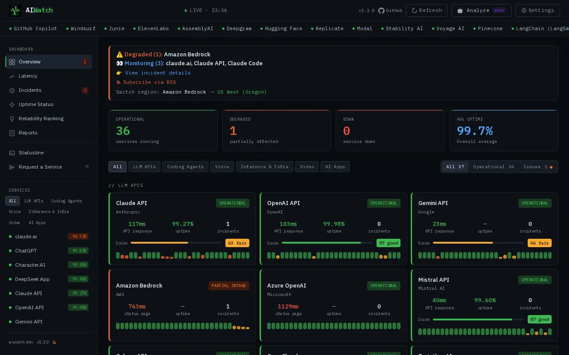
Task: Click the Latency chart icon
Action: pyautogui.click(x=12, y=76)
